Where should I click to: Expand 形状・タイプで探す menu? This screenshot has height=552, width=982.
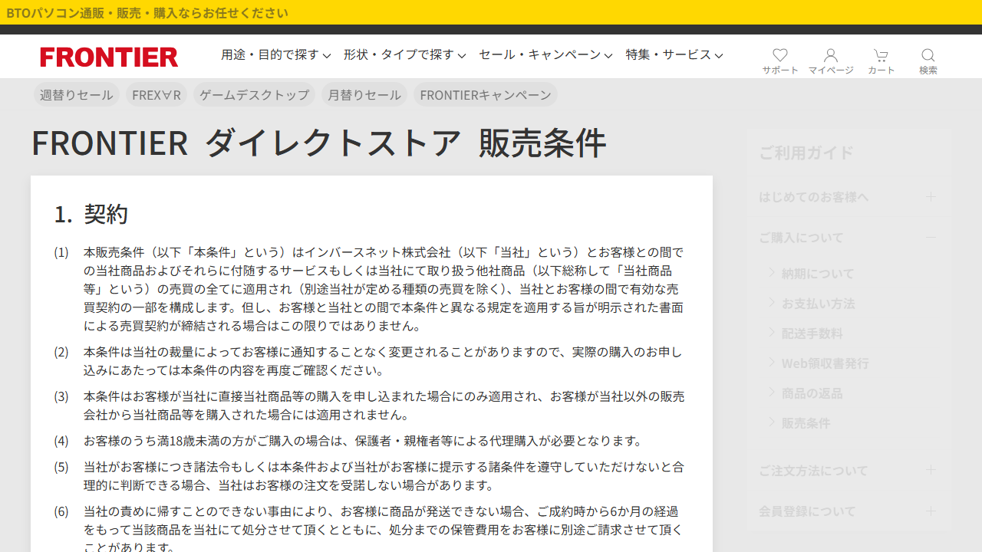(404, 55)
